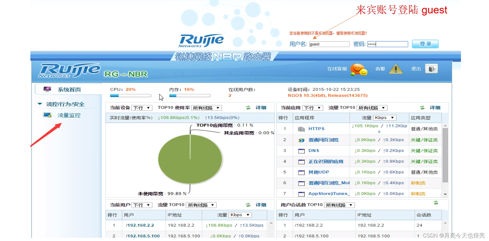Open the alarm warning triangle icon
This screenshot has width=489, height=241.
tap(396, 69)
